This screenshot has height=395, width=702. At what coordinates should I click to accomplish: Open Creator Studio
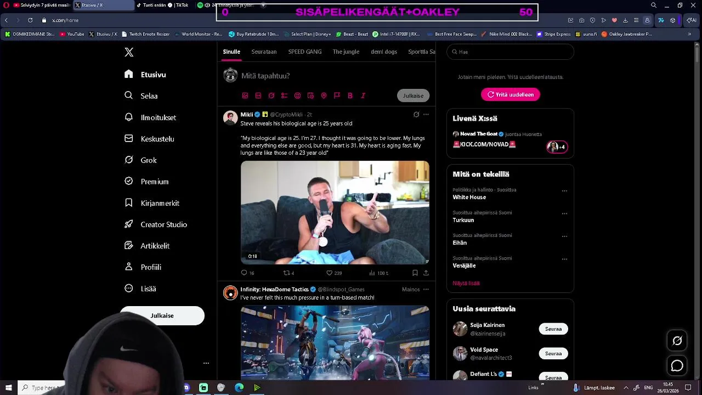pyautogui.click(x=156, y=224)
